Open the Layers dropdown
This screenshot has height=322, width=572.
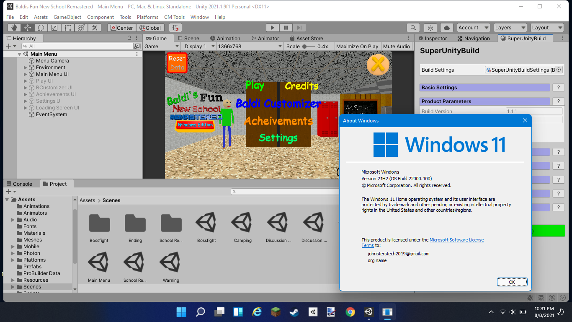point(510,28)
